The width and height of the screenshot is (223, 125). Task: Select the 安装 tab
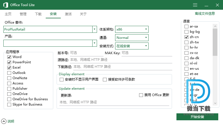[53, 14]
